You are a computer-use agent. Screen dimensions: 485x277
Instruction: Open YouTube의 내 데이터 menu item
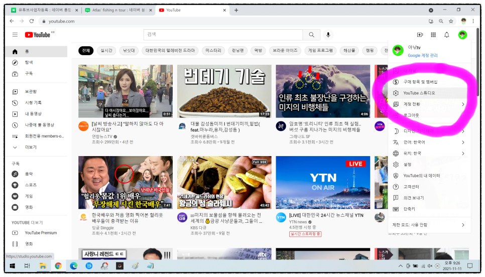click(430, 176)
